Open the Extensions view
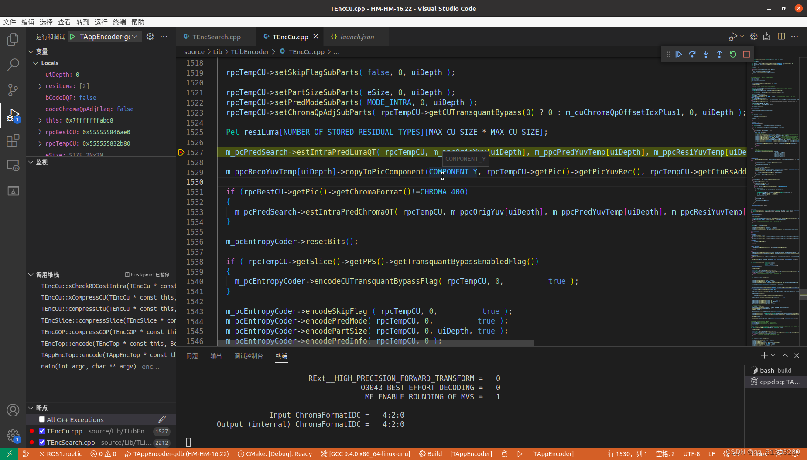807x460 pixels. tap(13, 140)
